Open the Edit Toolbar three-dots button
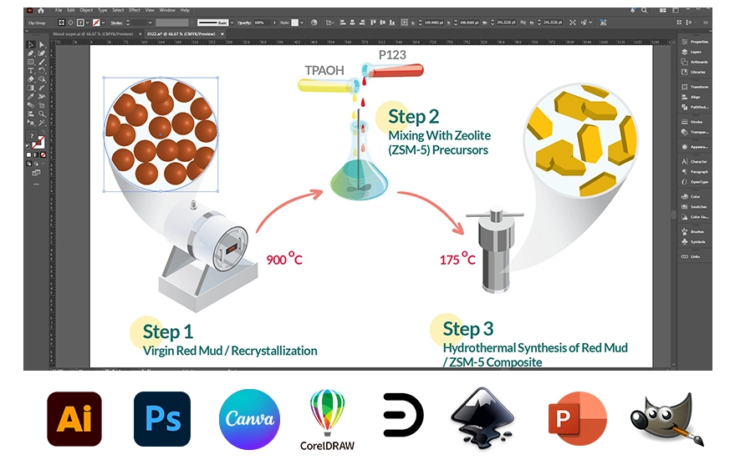The image size is (735, 465). tap(36, 184)
